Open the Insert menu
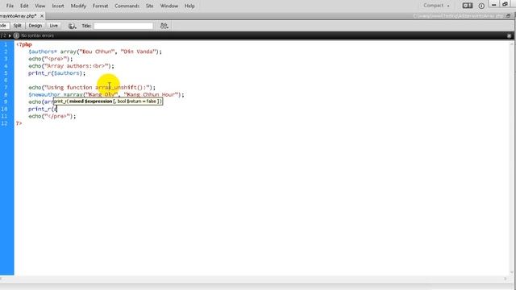The height and width of the screenshot is (290, 516). pyautogui.click(x=58, y=6)
